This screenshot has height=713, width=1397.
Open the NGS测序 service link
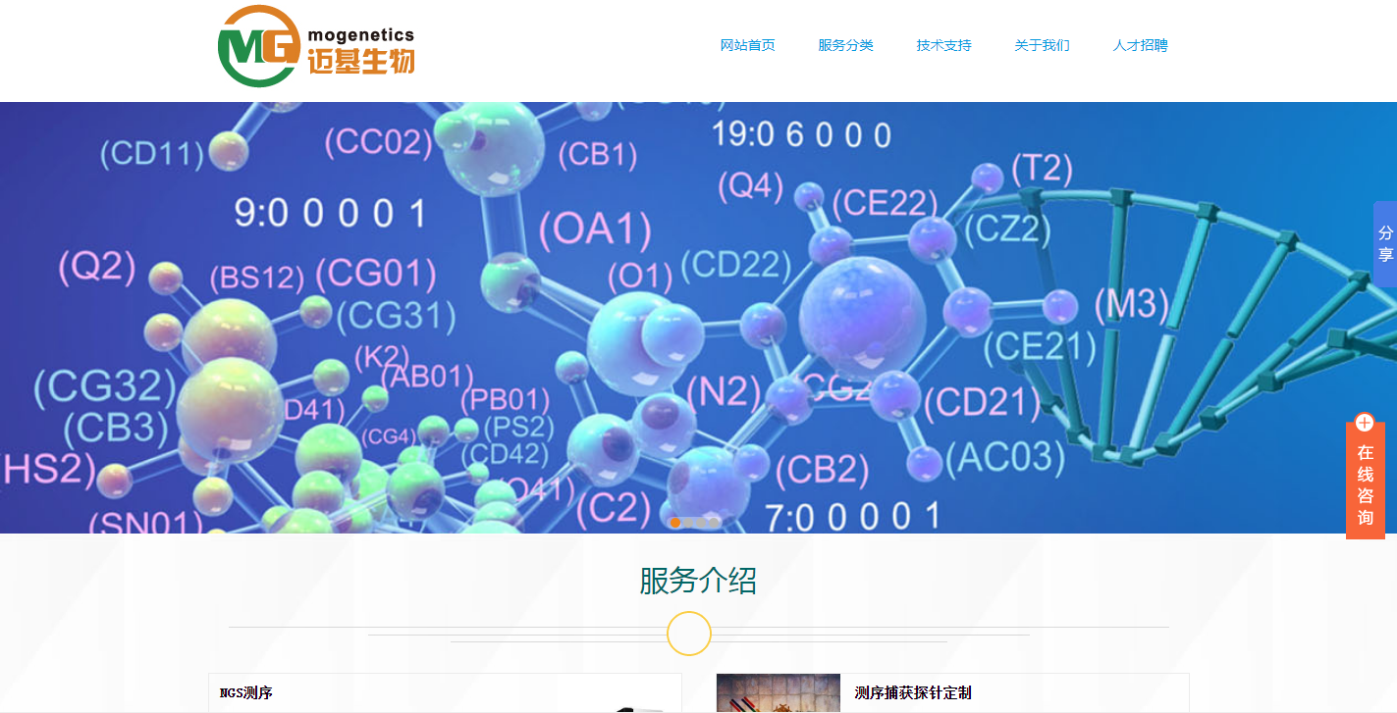pos(245,693)
